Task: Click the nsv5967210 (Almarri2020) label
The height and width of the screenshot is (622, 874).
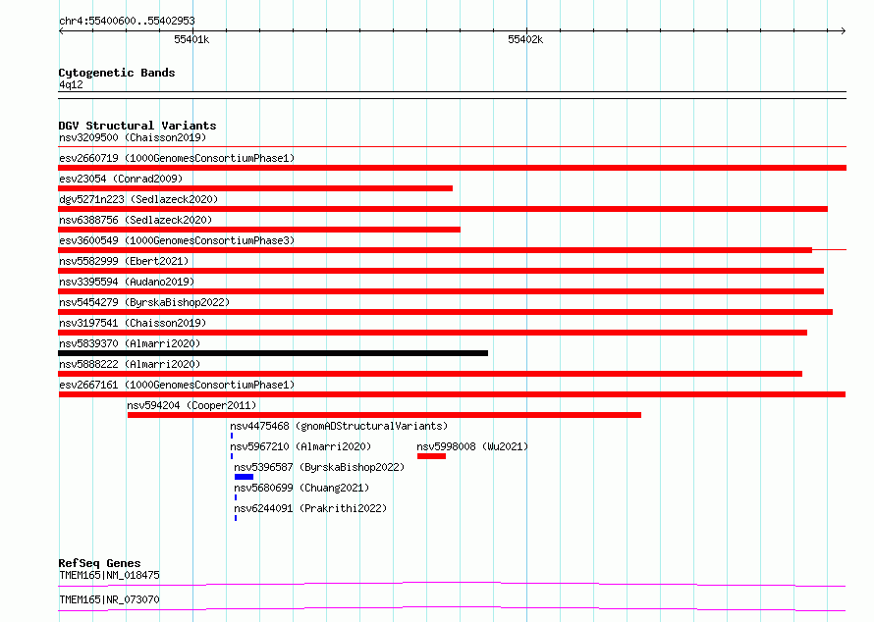Action: [x=300, y=446]
